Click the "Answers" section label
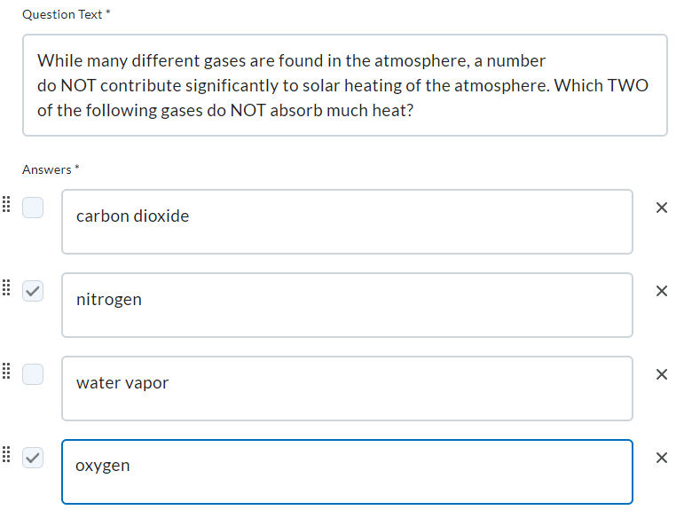The height and width of the screenshot is (518, 684). click(47, 169)
